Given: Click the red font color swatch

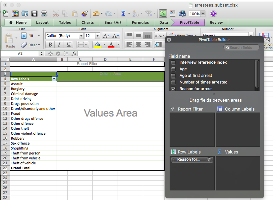Looking at the screenshot, I should (x=111, y=45).
